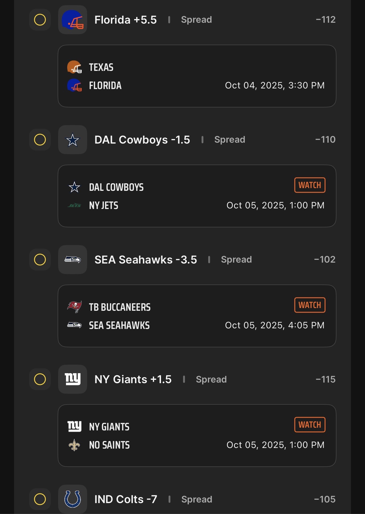The width and height of the screenshot is (365, 514).
Task: Click the Saints fleur-de-lis logo
Action: click(74, 445)
